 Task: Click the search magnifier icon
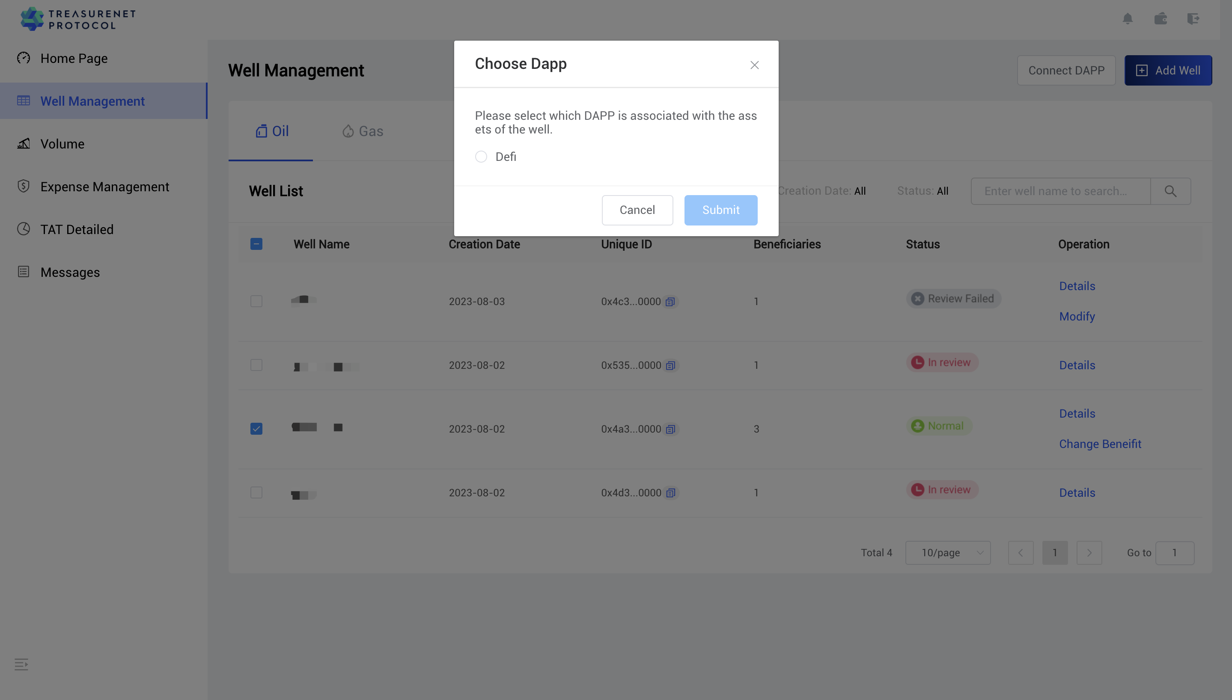(x=1170, y=191)
